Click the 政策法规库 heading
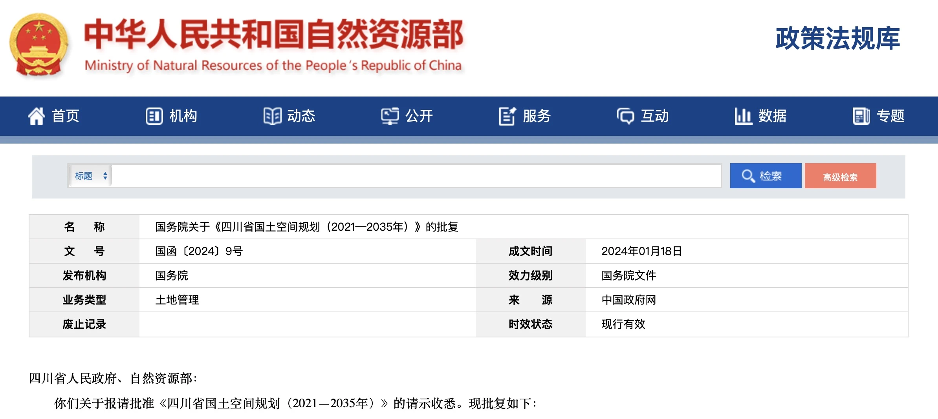The width and height of the screenshot is (938, 419). coord(837,38)
